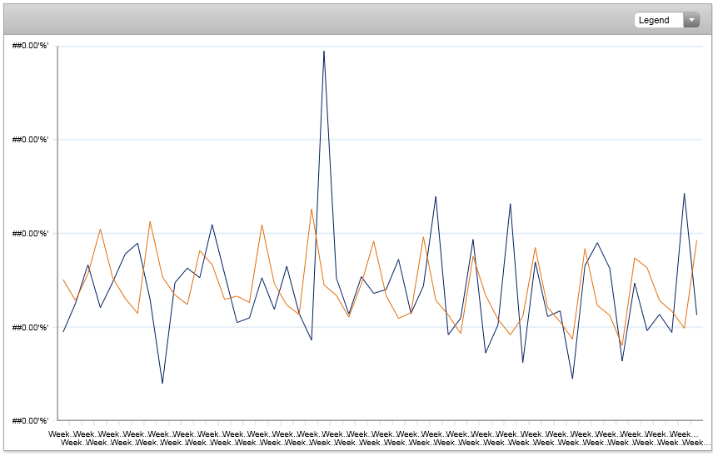Click the highest orange line peak
The image size is (713, 456).
point(312,209)
